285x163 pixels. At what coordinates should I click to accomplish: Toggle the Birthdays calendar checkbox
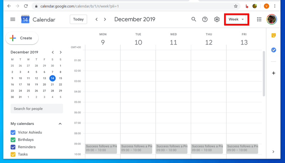[x=13, y=140]
